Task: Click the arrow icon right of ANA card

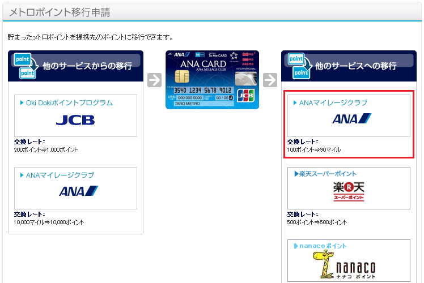Action: (270, 80)
